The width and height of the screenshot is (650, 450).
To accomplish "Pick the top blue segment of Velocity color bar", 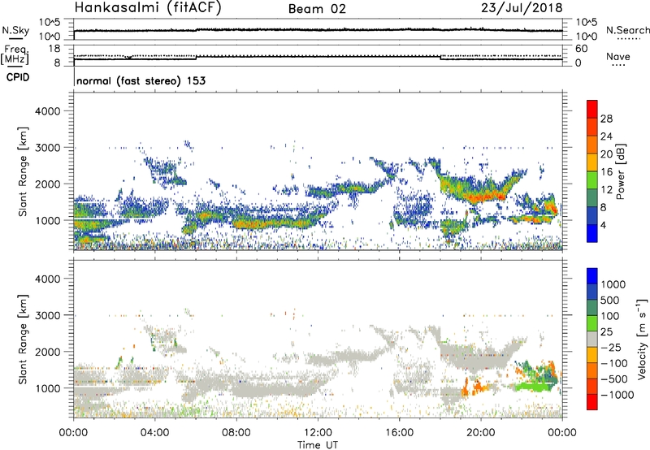I will pyautogui.click(x=592, y=276).
